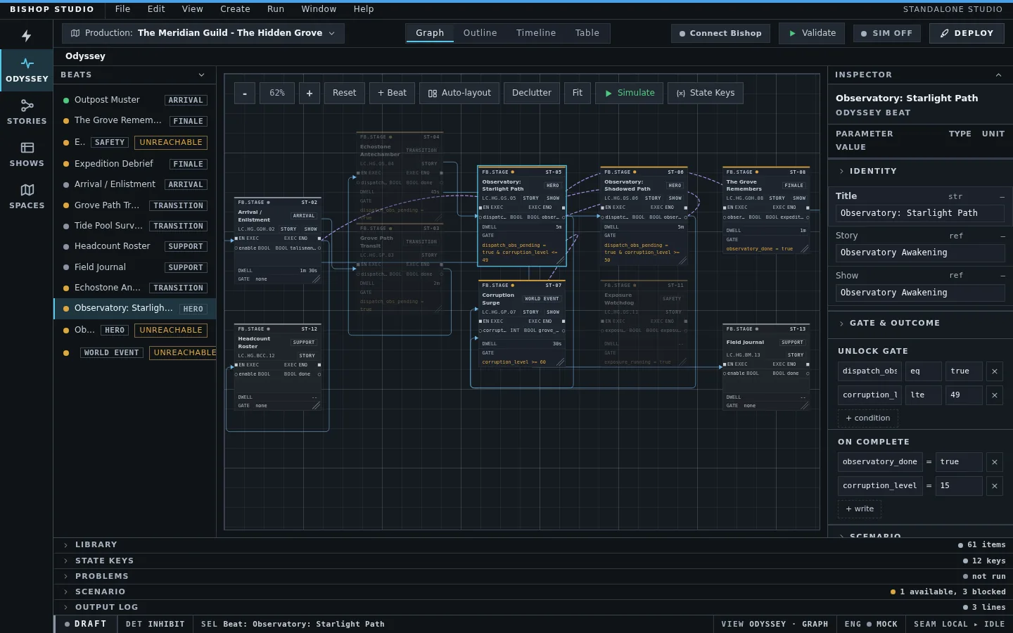This screenshot has width=1013, height=633.
Task: Open State Keys from the graph toolbar
Action: tap(706, 93)
